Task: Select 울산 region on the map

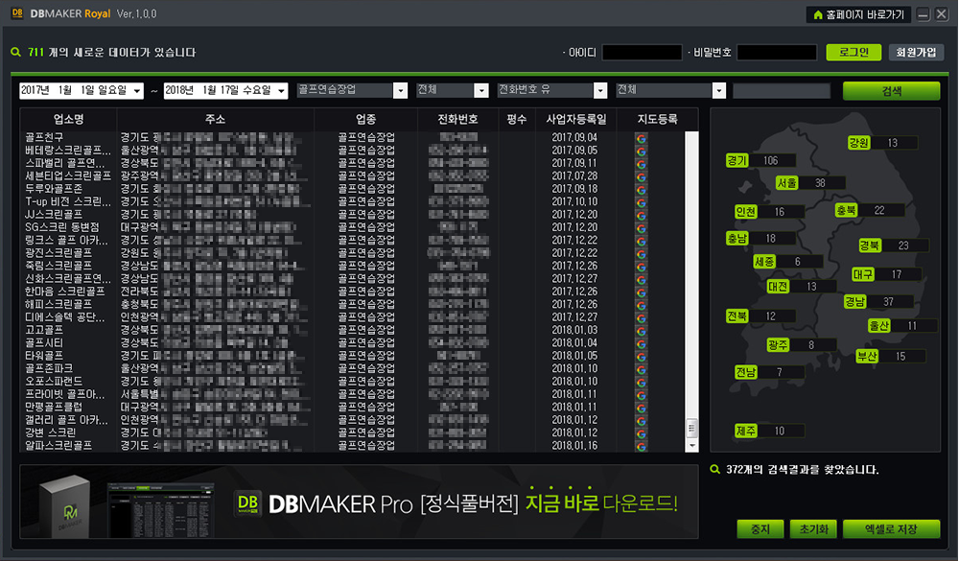Action: point(878,326)
